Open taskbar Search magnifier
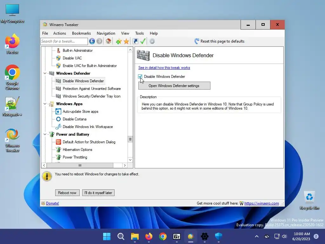Screen dimensions: 325x244 [121, 236]
